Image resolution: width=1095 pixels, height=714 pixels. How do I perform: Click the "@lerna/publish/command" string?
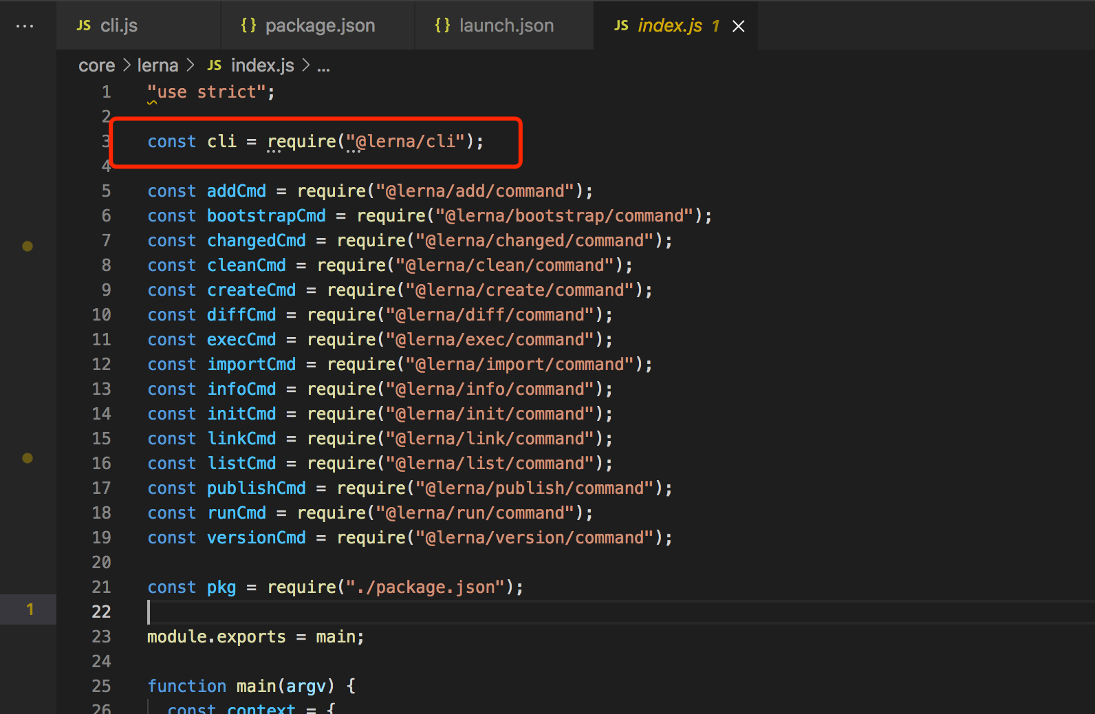click(534, 488)
